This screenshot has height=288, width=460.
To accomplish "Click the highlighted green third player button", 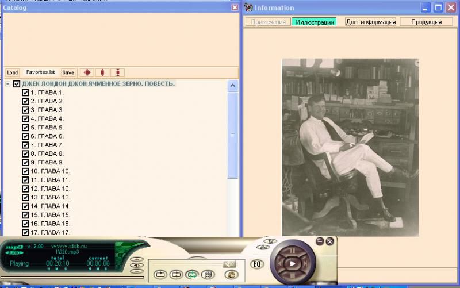I will [191, 275].
